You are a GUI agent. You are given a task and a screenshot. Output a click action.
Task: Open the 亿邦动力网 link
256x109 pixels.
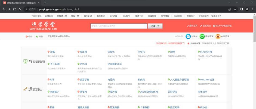(x=206, y=52)
